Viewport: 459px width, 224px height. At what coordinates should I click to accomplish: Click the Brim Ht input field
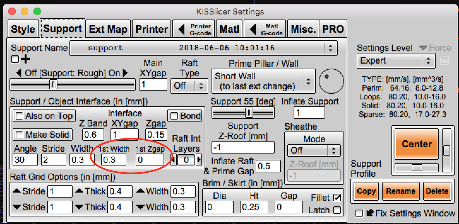coord(254,207)
